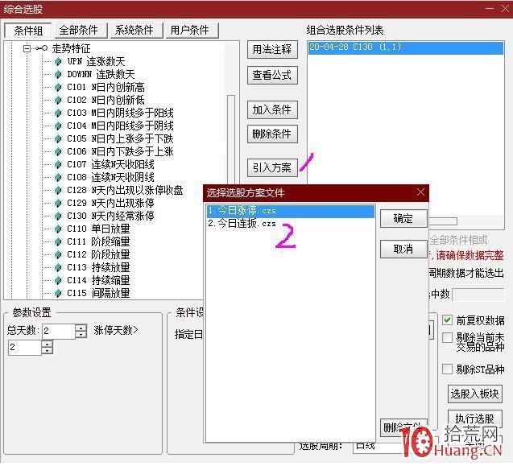Click the 执行选股 button
This screenshot has height=466, width=513.
[474, 419]
